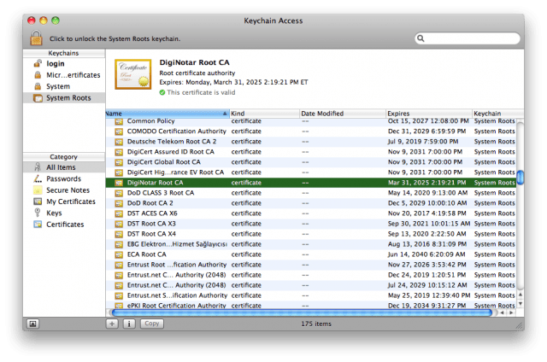547x362 pixels.
Task: Click the add item plus button
Action: [112, 324]
